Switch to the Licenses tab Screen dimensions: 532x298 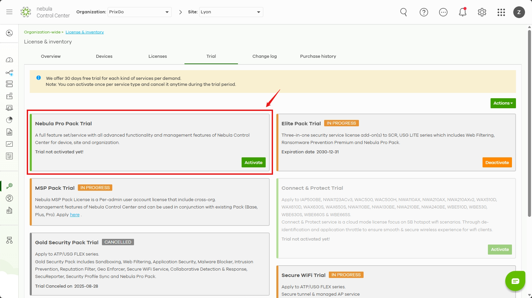[158, 56]
